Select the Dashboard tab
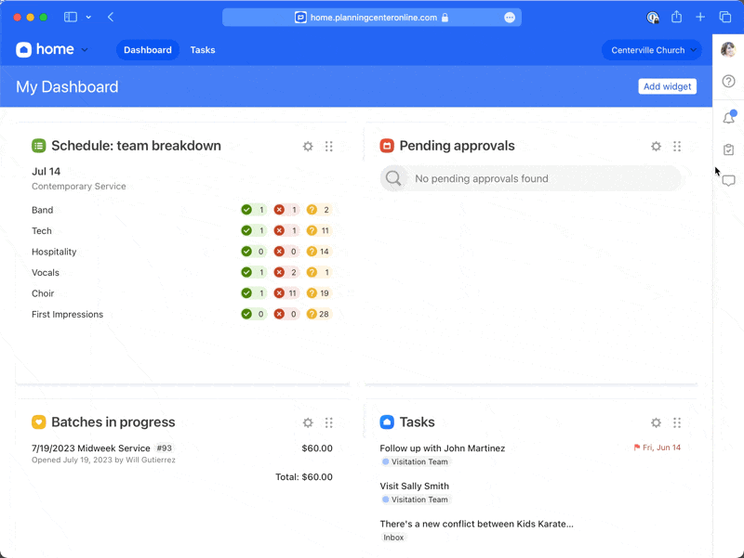The image size is (744, 558). [x=147, y=50]
